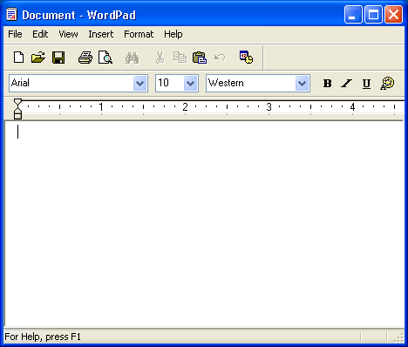Image resolution: width=408 pixels, height=347 pixels.
Task: Open the File menu
Action: [15, 34]
